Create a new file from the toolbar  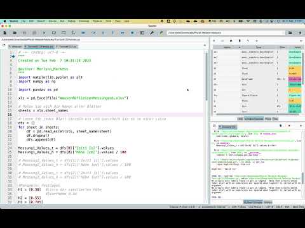(5, 33)
